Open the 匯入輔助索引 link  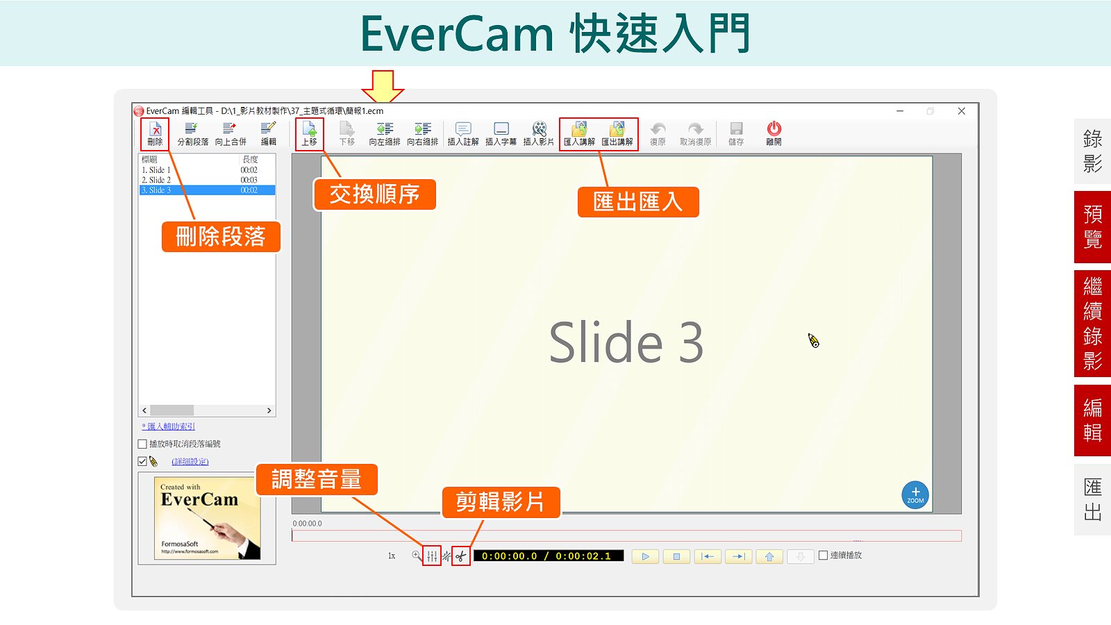tap(171, 426)
